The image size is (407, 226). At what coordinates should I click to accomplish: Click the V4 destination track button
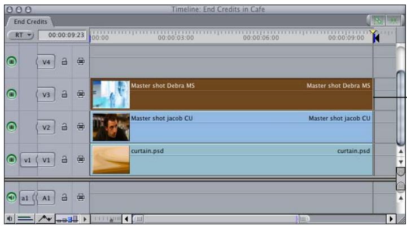(46, 62)
